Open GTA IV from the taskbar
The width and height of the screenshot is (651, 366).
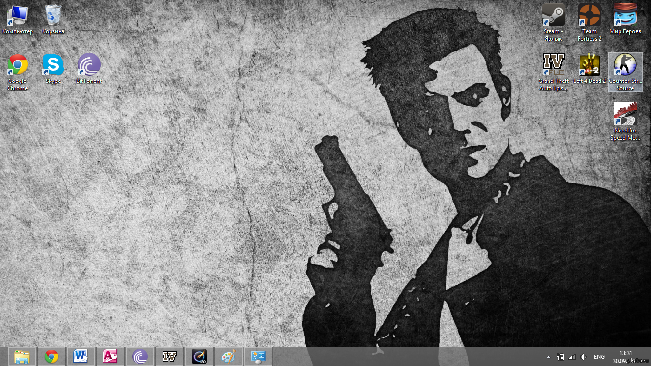(170, 356)
